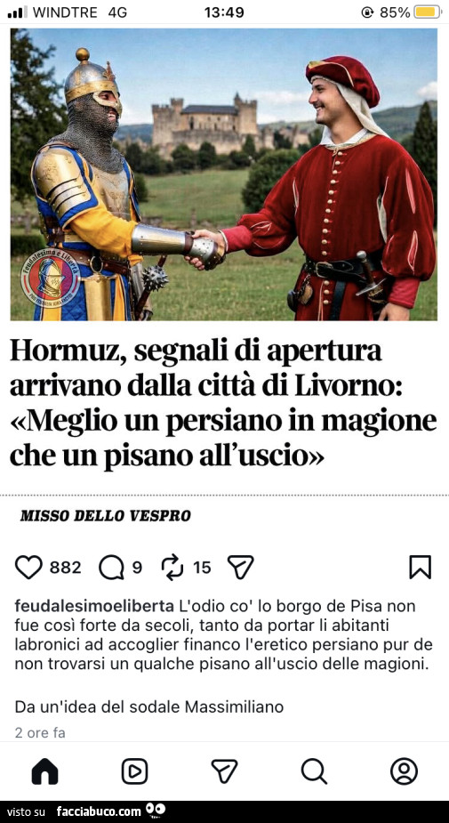Tap the '2 ore fa' timestamp
Image resolution: width=449 pixels, height=823 pixels.
coord(40,733)
